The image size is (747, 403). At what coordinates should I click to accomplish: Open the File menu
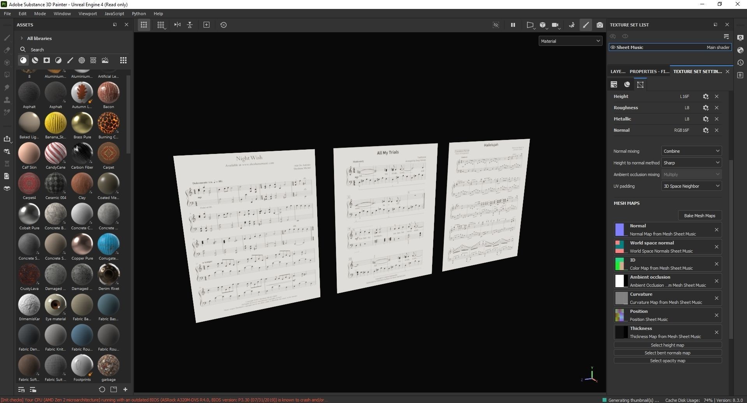click(x=7, y=14)
